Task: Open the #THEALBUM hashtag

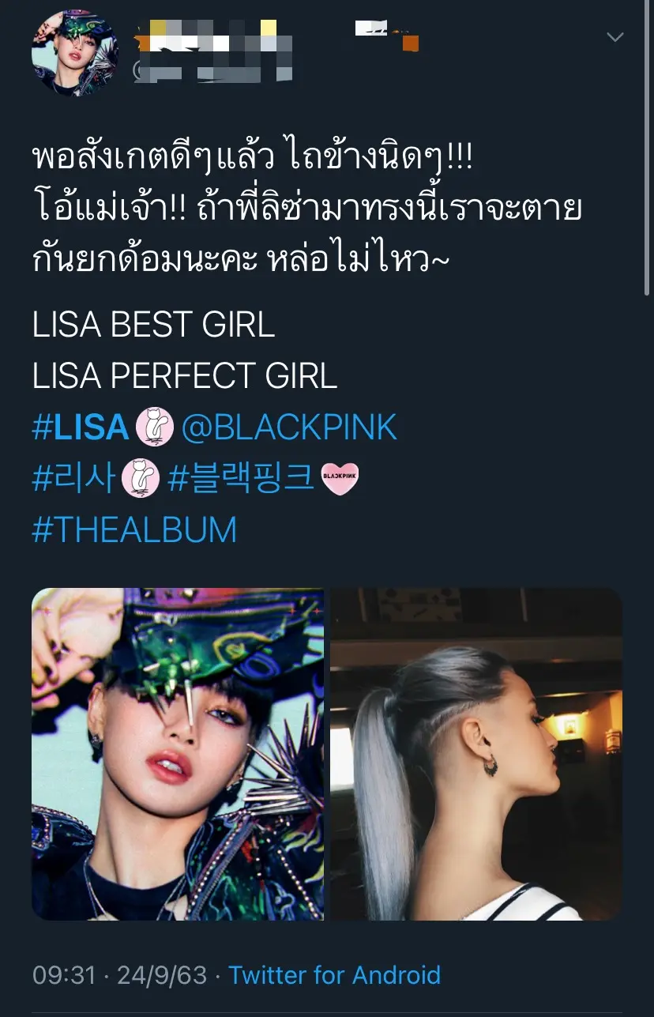Action: [134, 529]
